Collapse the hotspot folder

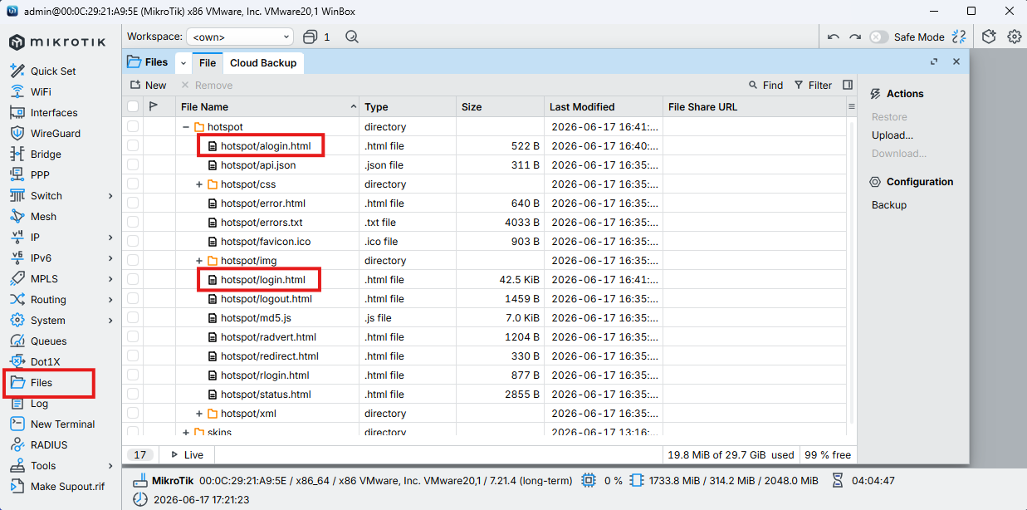186,127
